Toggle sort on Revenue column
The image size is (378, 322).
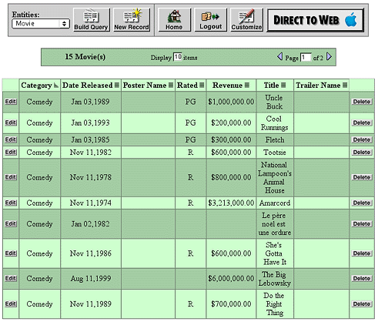pos(247,86)
